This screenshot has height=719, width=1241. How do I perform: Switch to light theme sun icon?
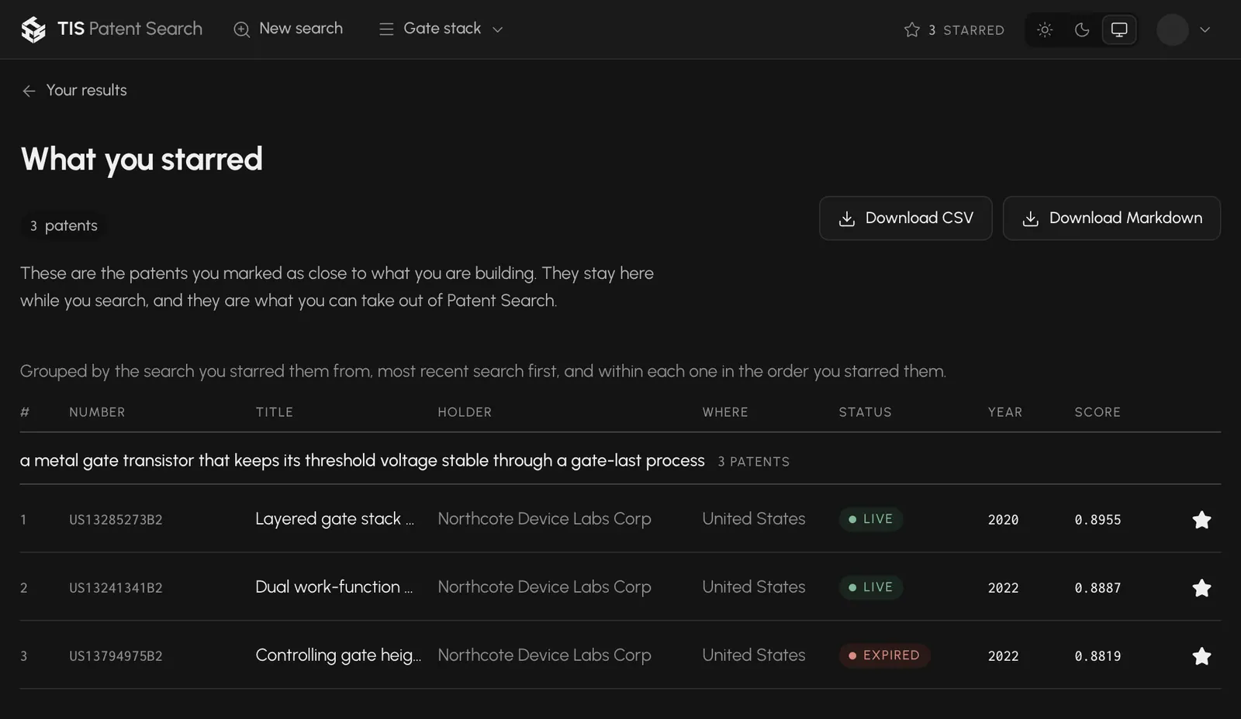click(x=1045, y=29)
